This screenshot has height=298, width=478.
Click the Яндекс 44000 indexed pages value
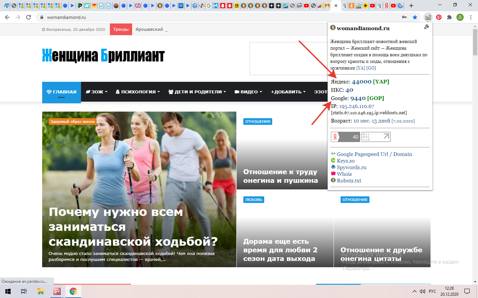(x=361, y=81)
